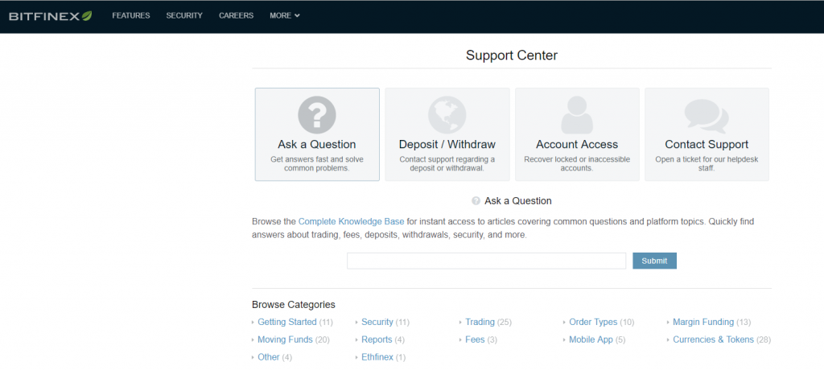Click the speech bubbles icon in Contact Support card
Screen dimensions: 824x370
pos(707,116)
